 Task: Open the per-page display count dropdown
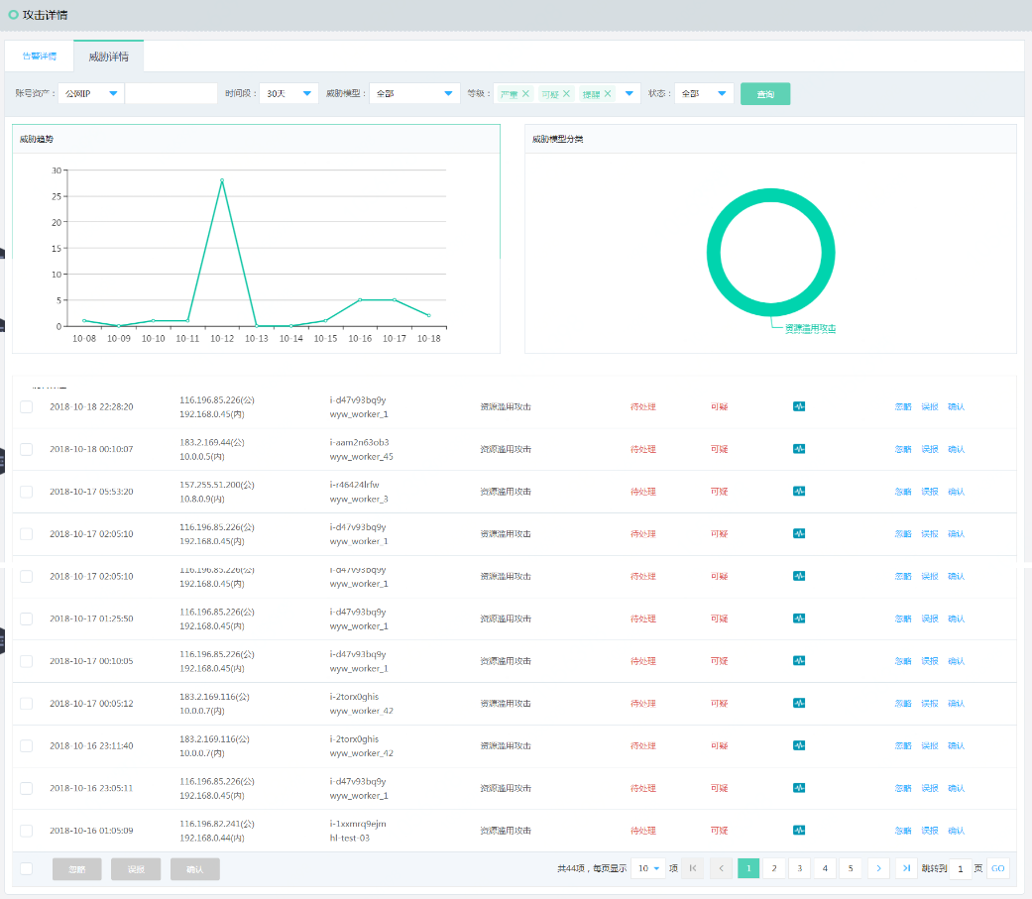click(647, 867)
